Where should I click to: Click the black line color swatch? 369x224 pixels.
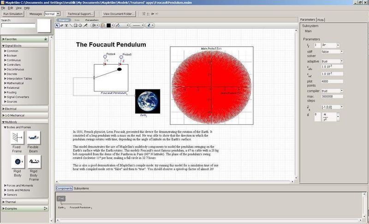(108, 25)
